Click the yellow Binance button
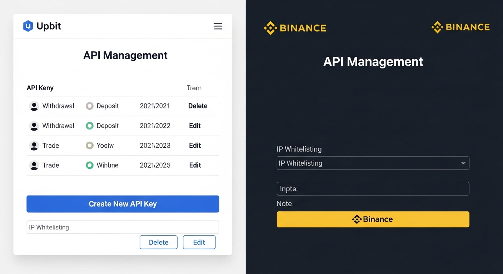503x274 pixels. pos(373,219)
